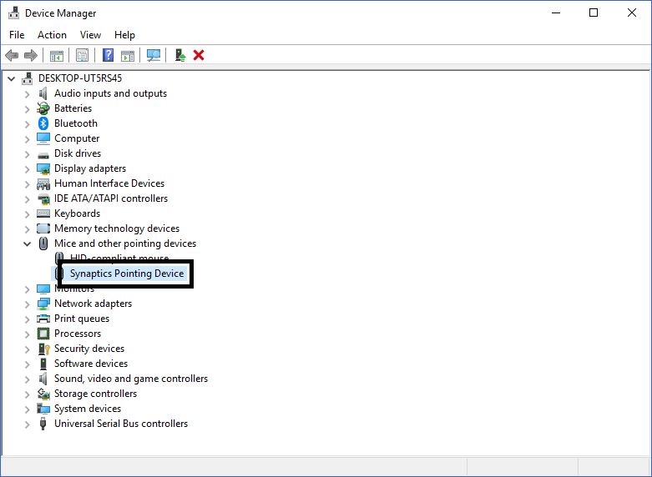
Task: Click the Storage controllers icon
Action: tap(43, 394)
